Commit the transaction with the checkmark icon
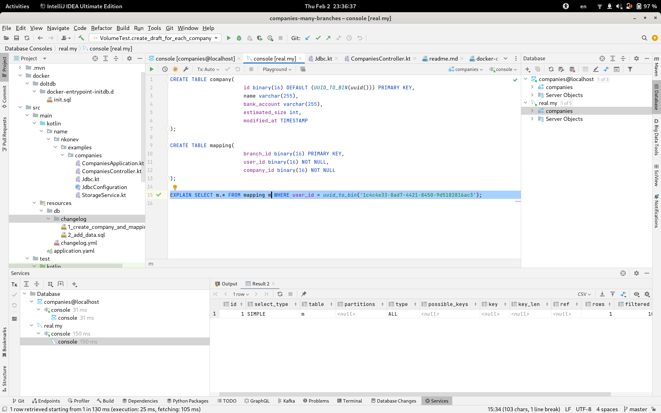661x413 pixels. pos(227,69)
